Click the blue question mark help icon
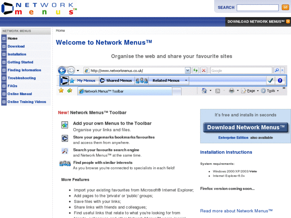Image resolution: width=291 pixels, height=218 pixels. tap(280, 80)
